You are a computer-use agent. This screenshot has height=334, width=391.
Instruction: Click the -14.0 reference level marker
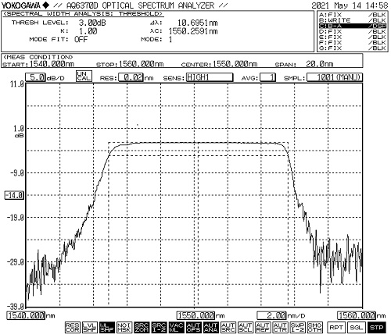(14, 195)
